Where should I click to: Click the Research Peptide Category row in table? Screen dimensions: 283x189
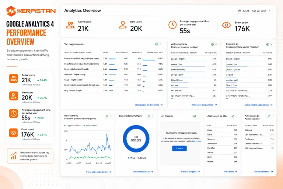point(113,58)
